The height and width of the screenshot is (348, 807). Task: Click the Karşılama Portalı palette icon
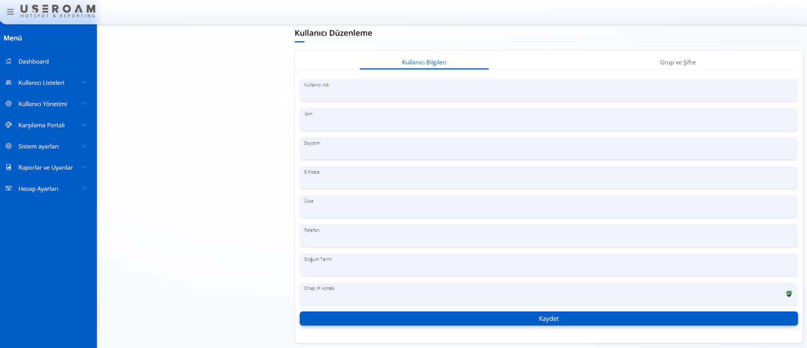tap(9, 125)
